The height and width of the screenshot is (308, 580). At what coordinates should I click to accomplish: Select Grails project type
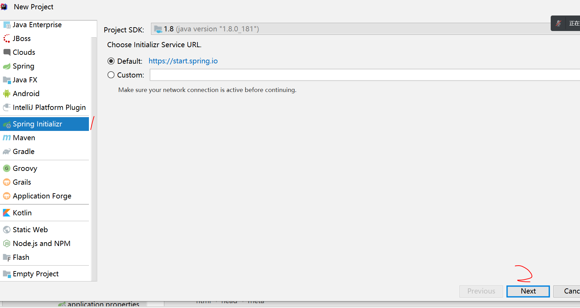point(44,182)
